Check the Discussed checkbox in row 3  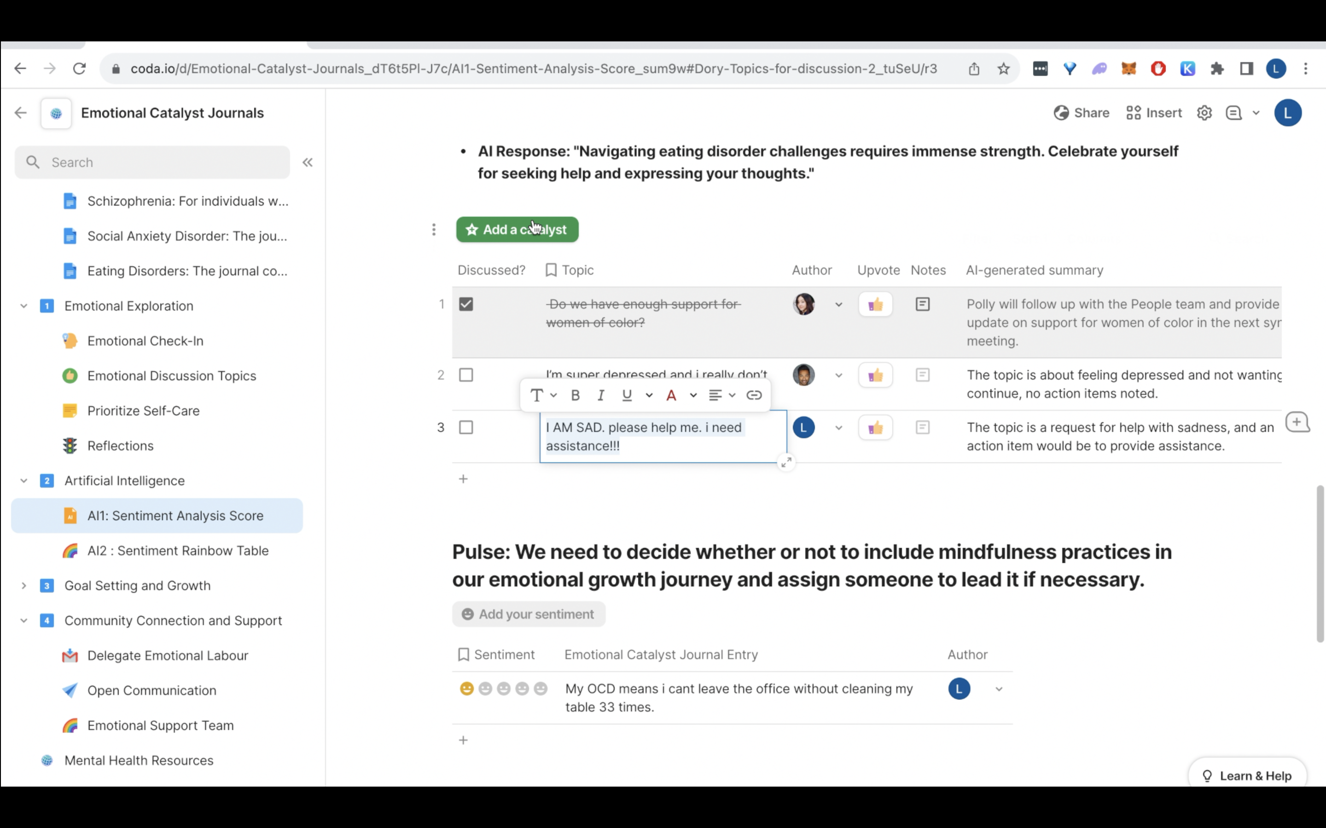[x=466, y=428]
